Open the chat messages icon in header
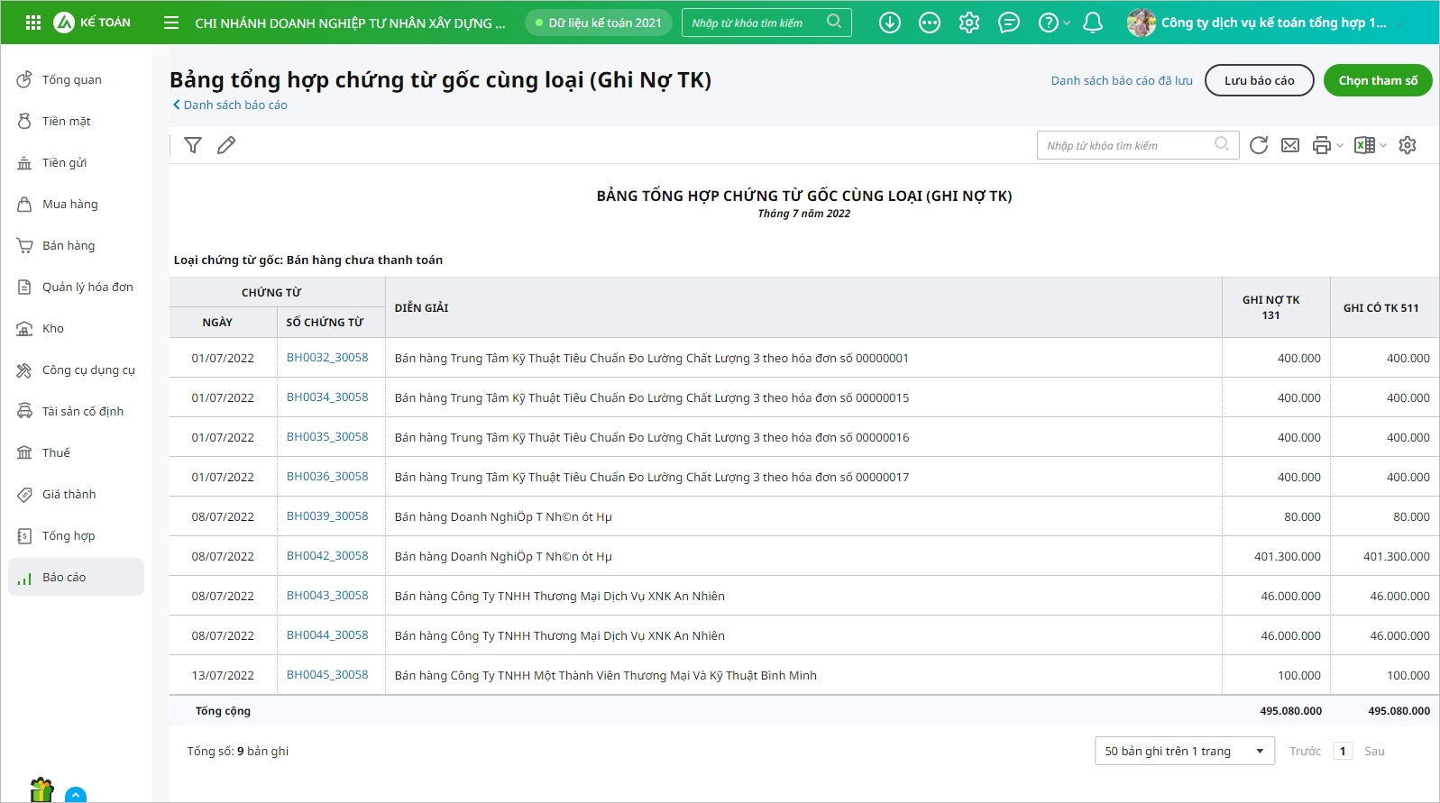Image resolution: width=1440 pixels, height=803 pixels. [x=1009, y=23]
